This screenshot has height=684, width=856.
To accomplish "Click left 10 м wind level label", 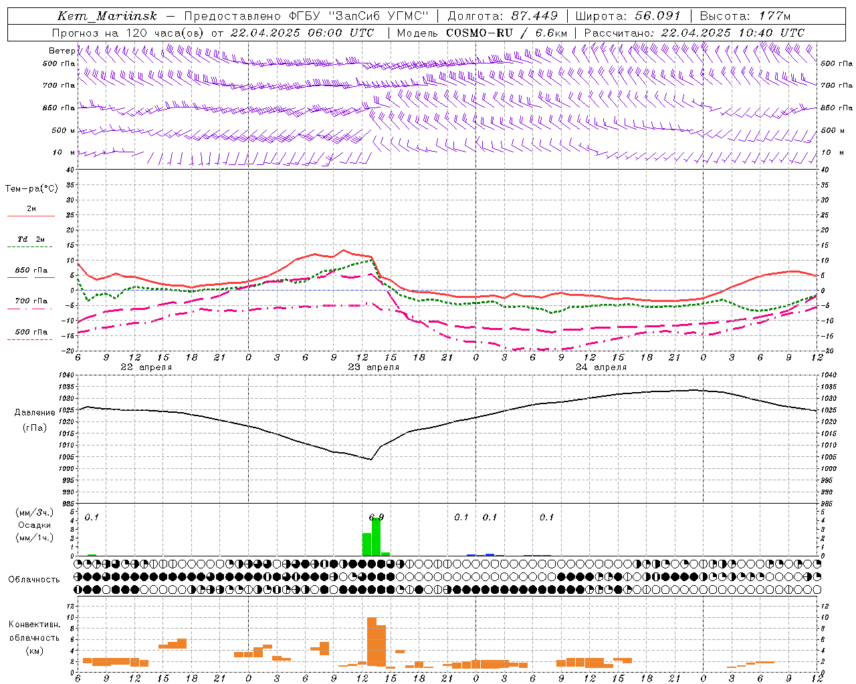I will [x=64, y=152].
